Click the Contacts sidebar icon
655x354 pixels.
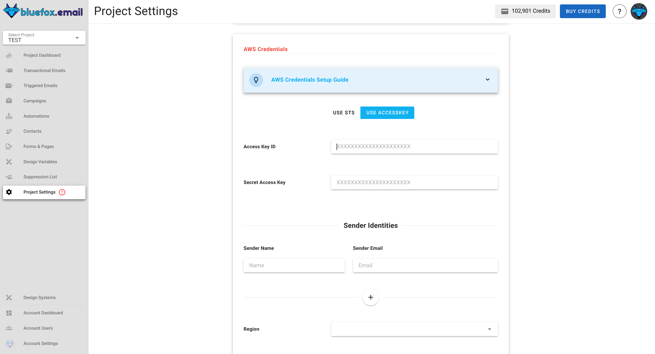click(9, 131)
